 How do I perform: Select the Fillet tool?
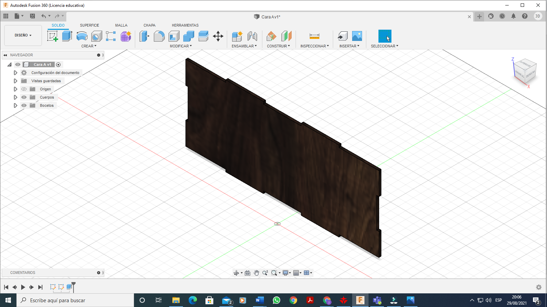[159, 36]
